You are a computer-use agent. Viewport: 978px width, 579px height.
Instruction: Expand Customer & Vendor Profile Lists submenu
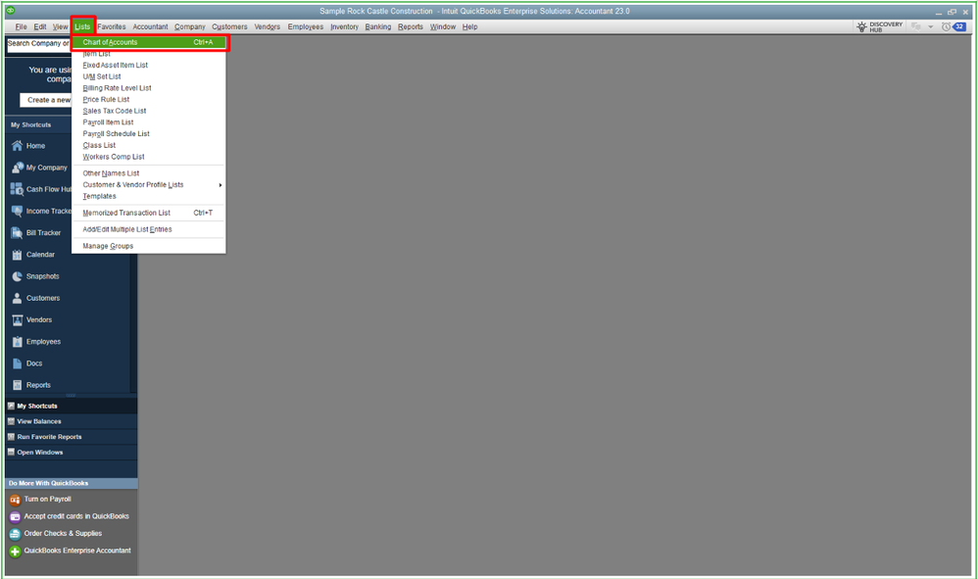pos(148,185)
